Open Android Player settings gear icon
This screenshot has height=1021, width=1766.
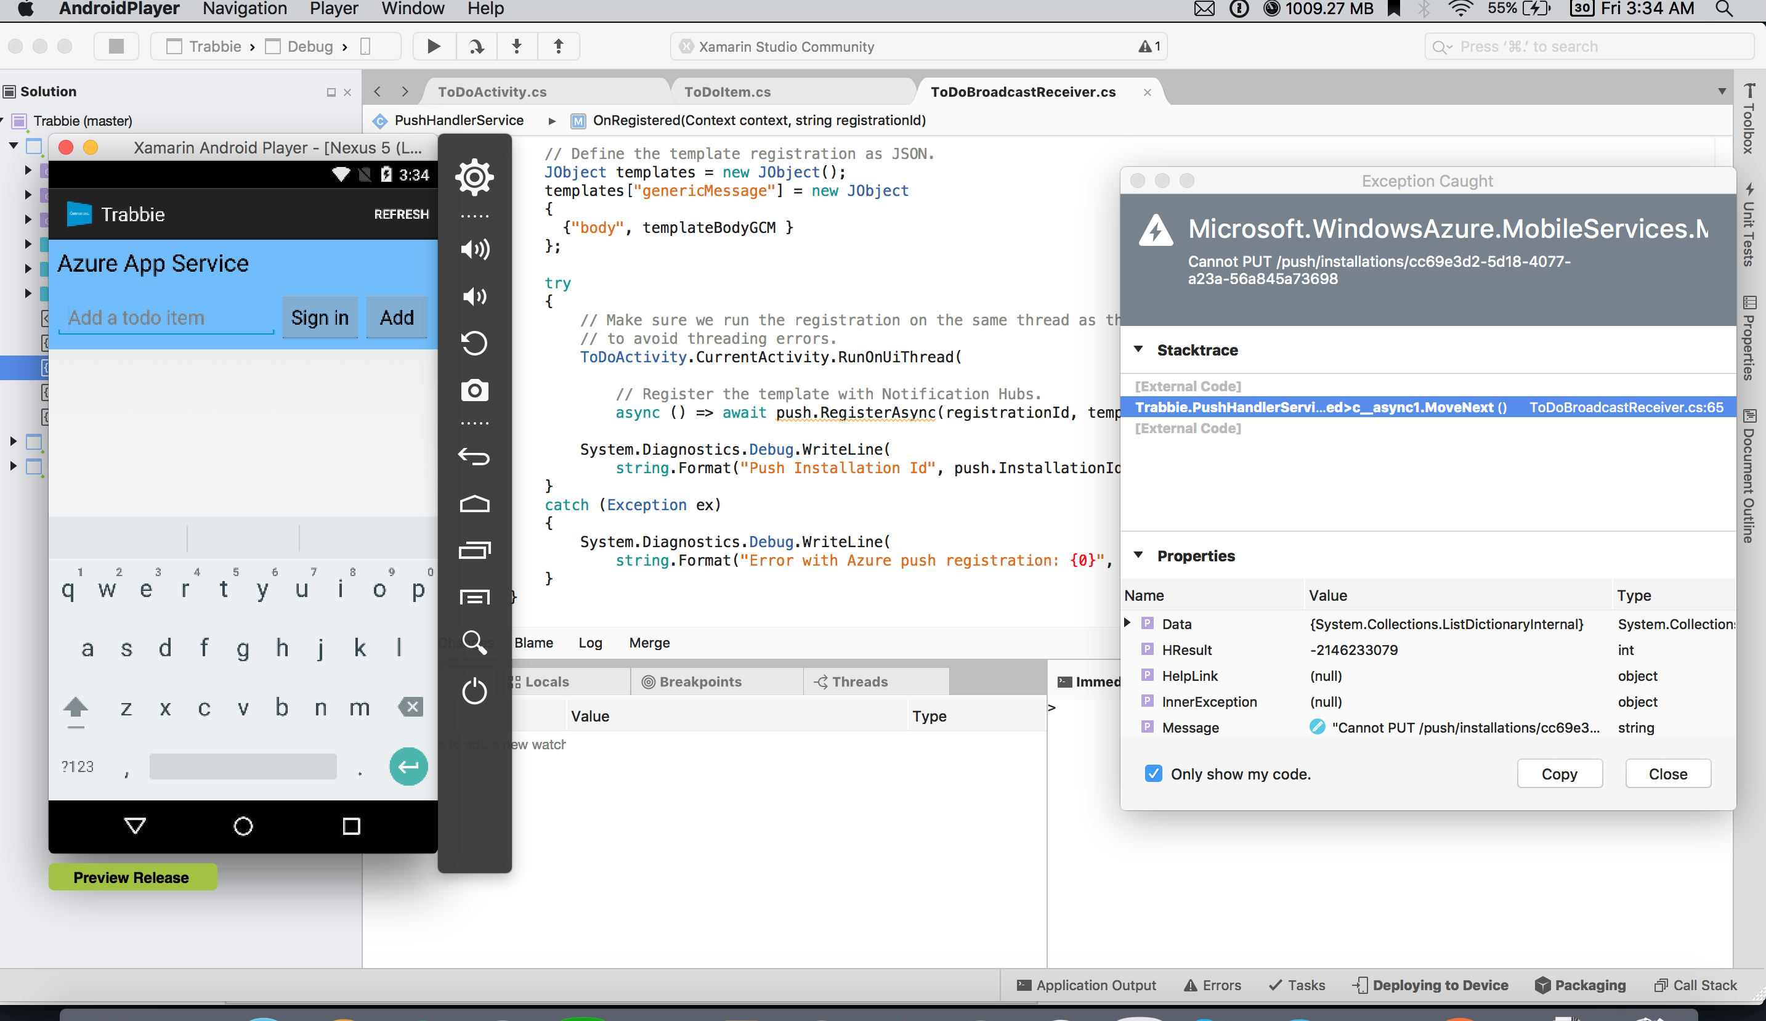[474, 177]
